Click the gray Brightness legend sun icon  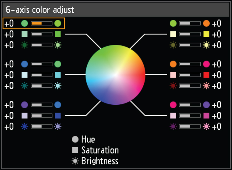click(75, 161)
